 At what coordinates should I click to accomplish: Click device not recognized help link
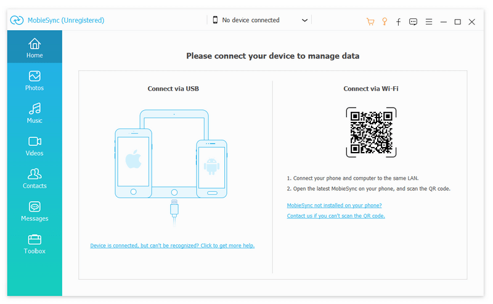coord(173,246)
